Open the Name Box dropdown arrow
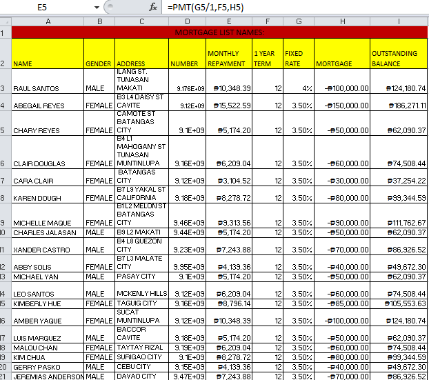 pyautogui.click(x=97, y=8)
